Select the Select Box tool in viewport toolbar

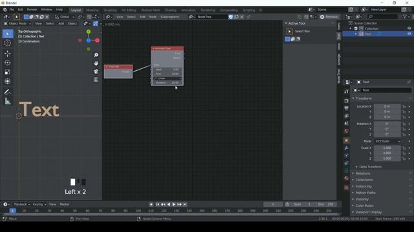click(8, 34)
